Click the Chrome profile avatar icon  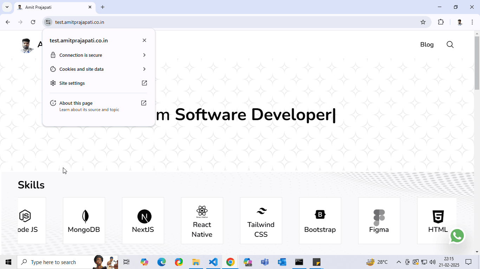460,22
